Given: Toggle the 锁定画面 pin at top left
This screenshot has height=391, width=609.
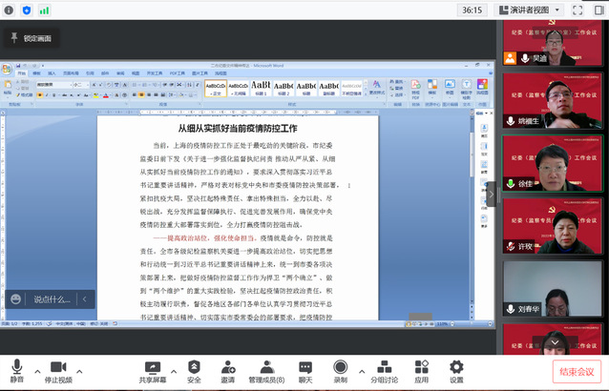Looking at the screenshot, I should pyautogui.click(x=16, y=38).
